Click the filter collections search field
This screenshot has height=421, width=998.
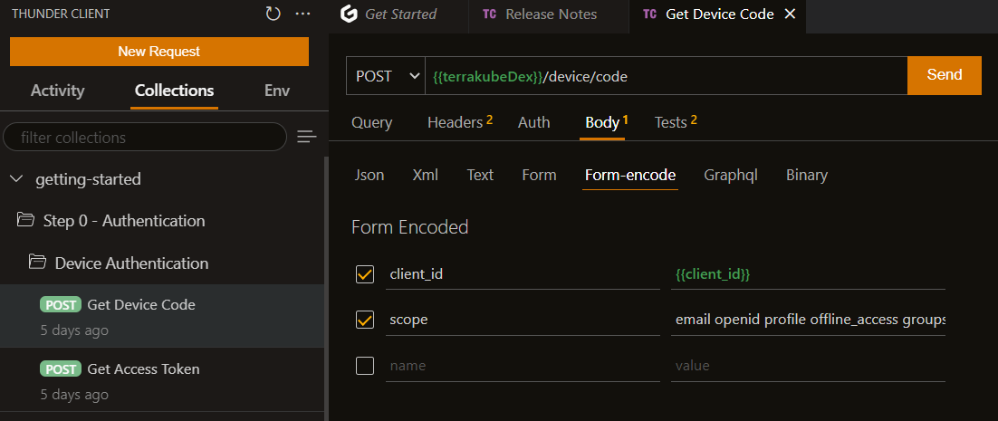tap(145, 138)
